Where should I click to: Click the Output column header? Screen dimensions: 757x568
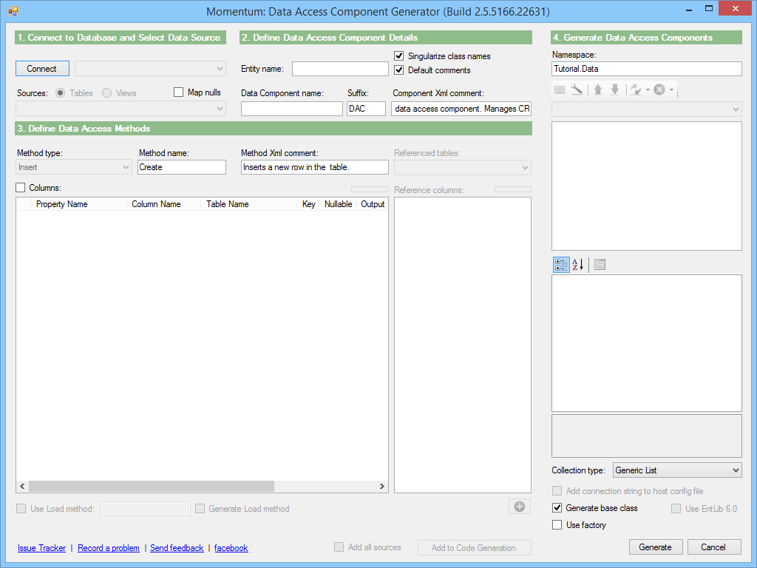(x=373, y=204)
